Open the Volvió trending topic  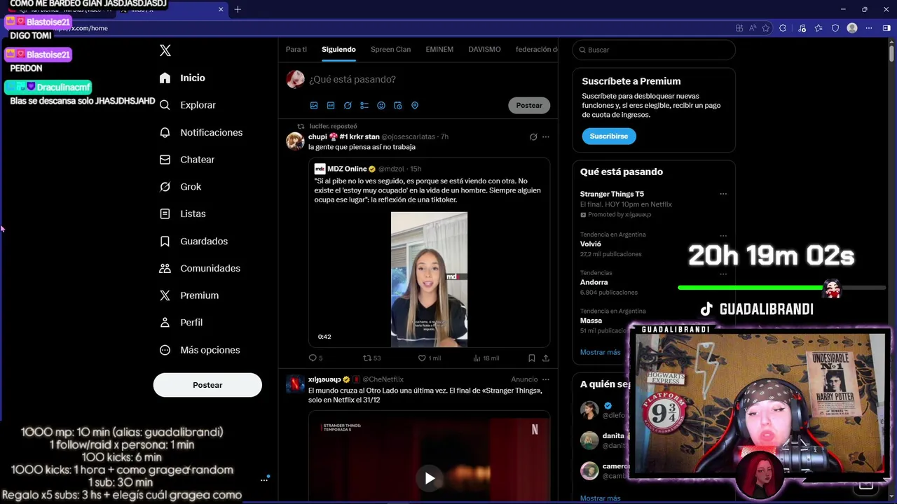coord(591,244)
